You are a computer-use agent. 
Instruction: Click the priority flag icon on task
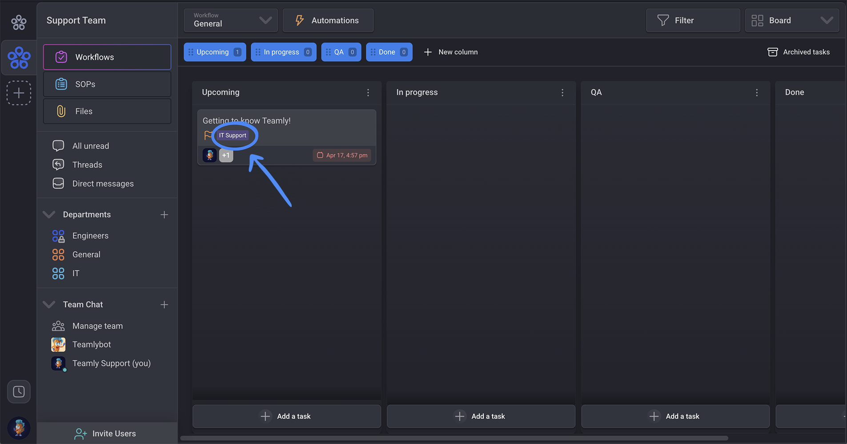point(208,135)
